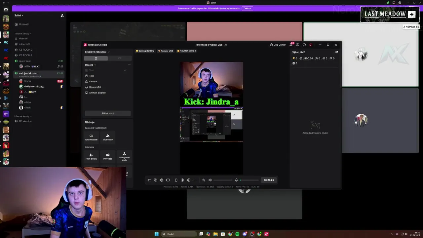Adjust the speaker volume slider

click(x=223, y=180)
